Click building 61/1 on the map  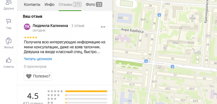point(129,73)
